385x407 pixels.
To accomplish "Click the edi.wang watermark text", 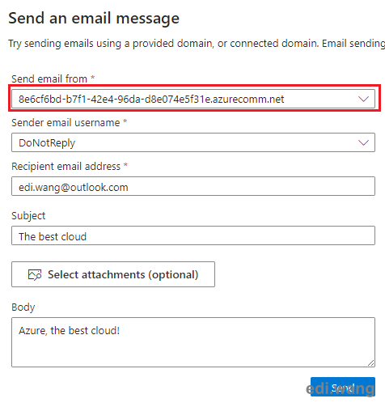I will click(341, 388).
